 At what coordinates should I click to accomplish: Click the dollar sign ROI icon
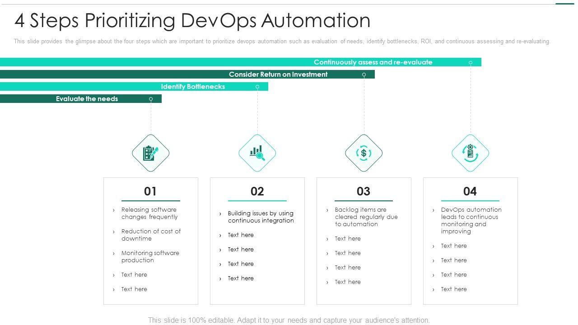[364, 153]
